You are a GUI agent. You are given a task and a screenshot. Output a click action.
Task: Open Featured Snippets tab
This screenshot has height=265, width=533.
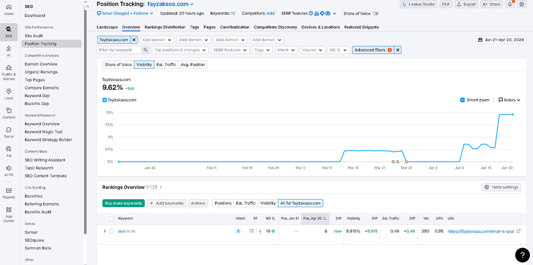pyautogui.click(x=361, y=27)
